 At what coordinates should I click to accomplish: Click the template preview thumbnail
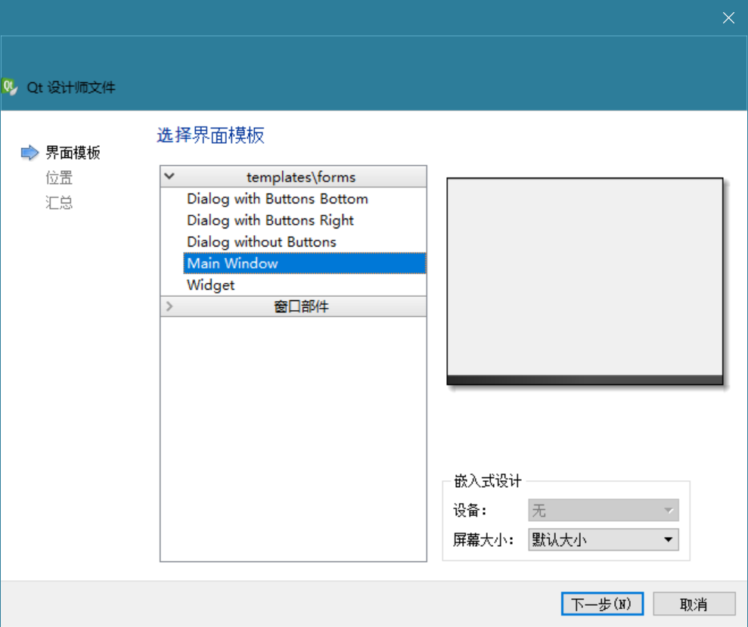(x=585, y=281)
